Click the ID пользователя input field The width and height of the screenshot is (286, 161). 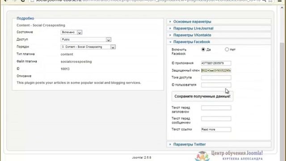[216, 85]
